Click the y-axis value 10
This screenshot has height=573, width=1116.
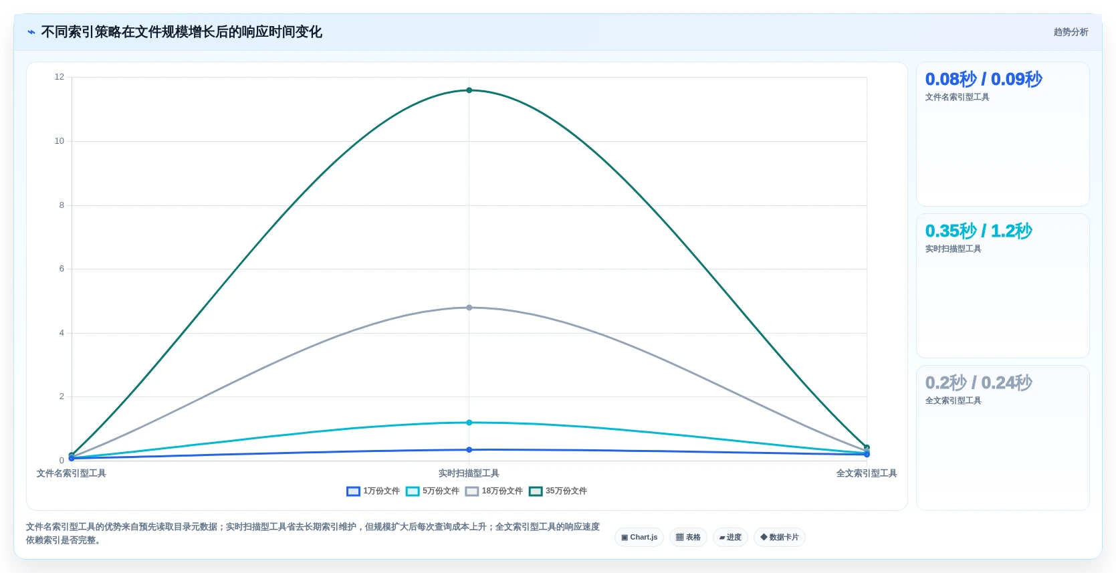[60, 141]
